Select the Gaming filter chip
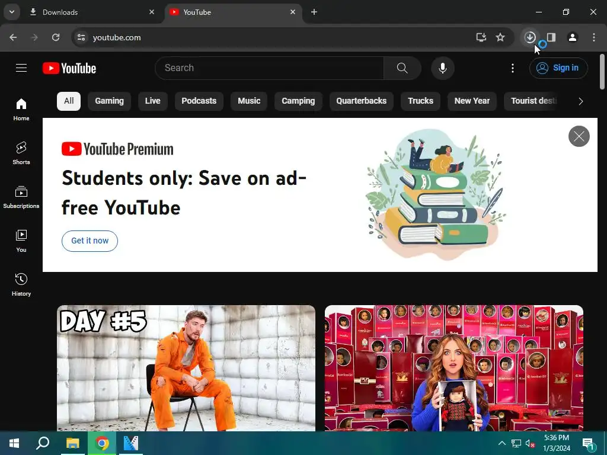607x455 pixels. pyautogui.click(x=109, y=101)
